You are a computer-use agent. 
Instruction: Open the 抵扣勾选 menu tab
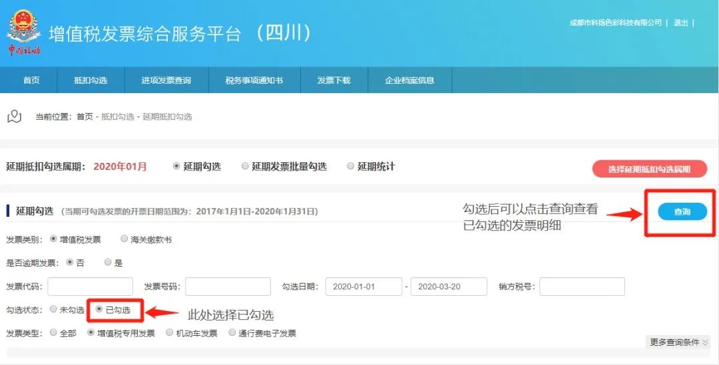[91, 80]
